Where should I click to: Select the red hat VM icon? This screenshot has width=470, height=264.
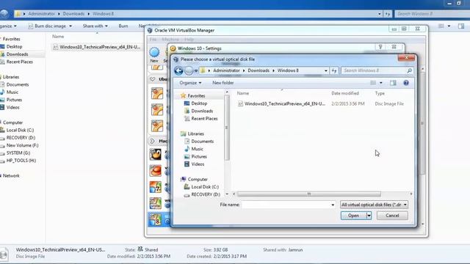point(156,171)
